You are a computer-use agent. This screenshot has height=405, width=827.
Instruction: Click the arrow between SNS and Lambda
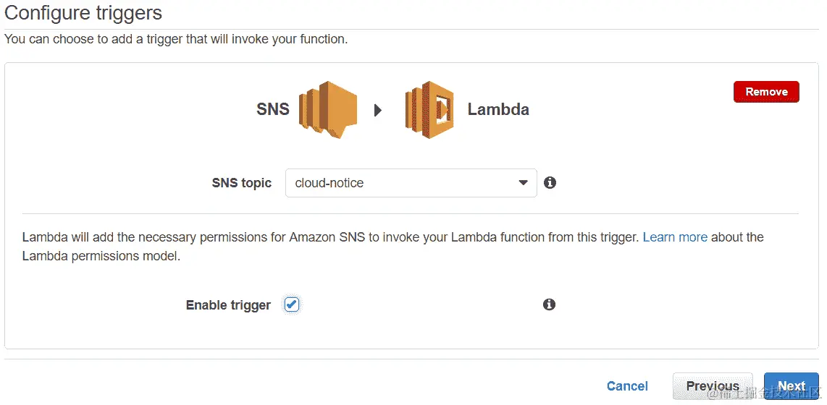[377, 111]
